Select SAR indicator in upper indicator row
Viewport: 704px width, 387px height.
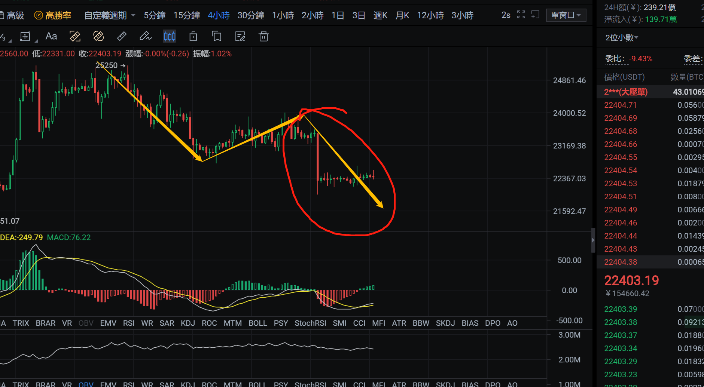coord(167,323)
